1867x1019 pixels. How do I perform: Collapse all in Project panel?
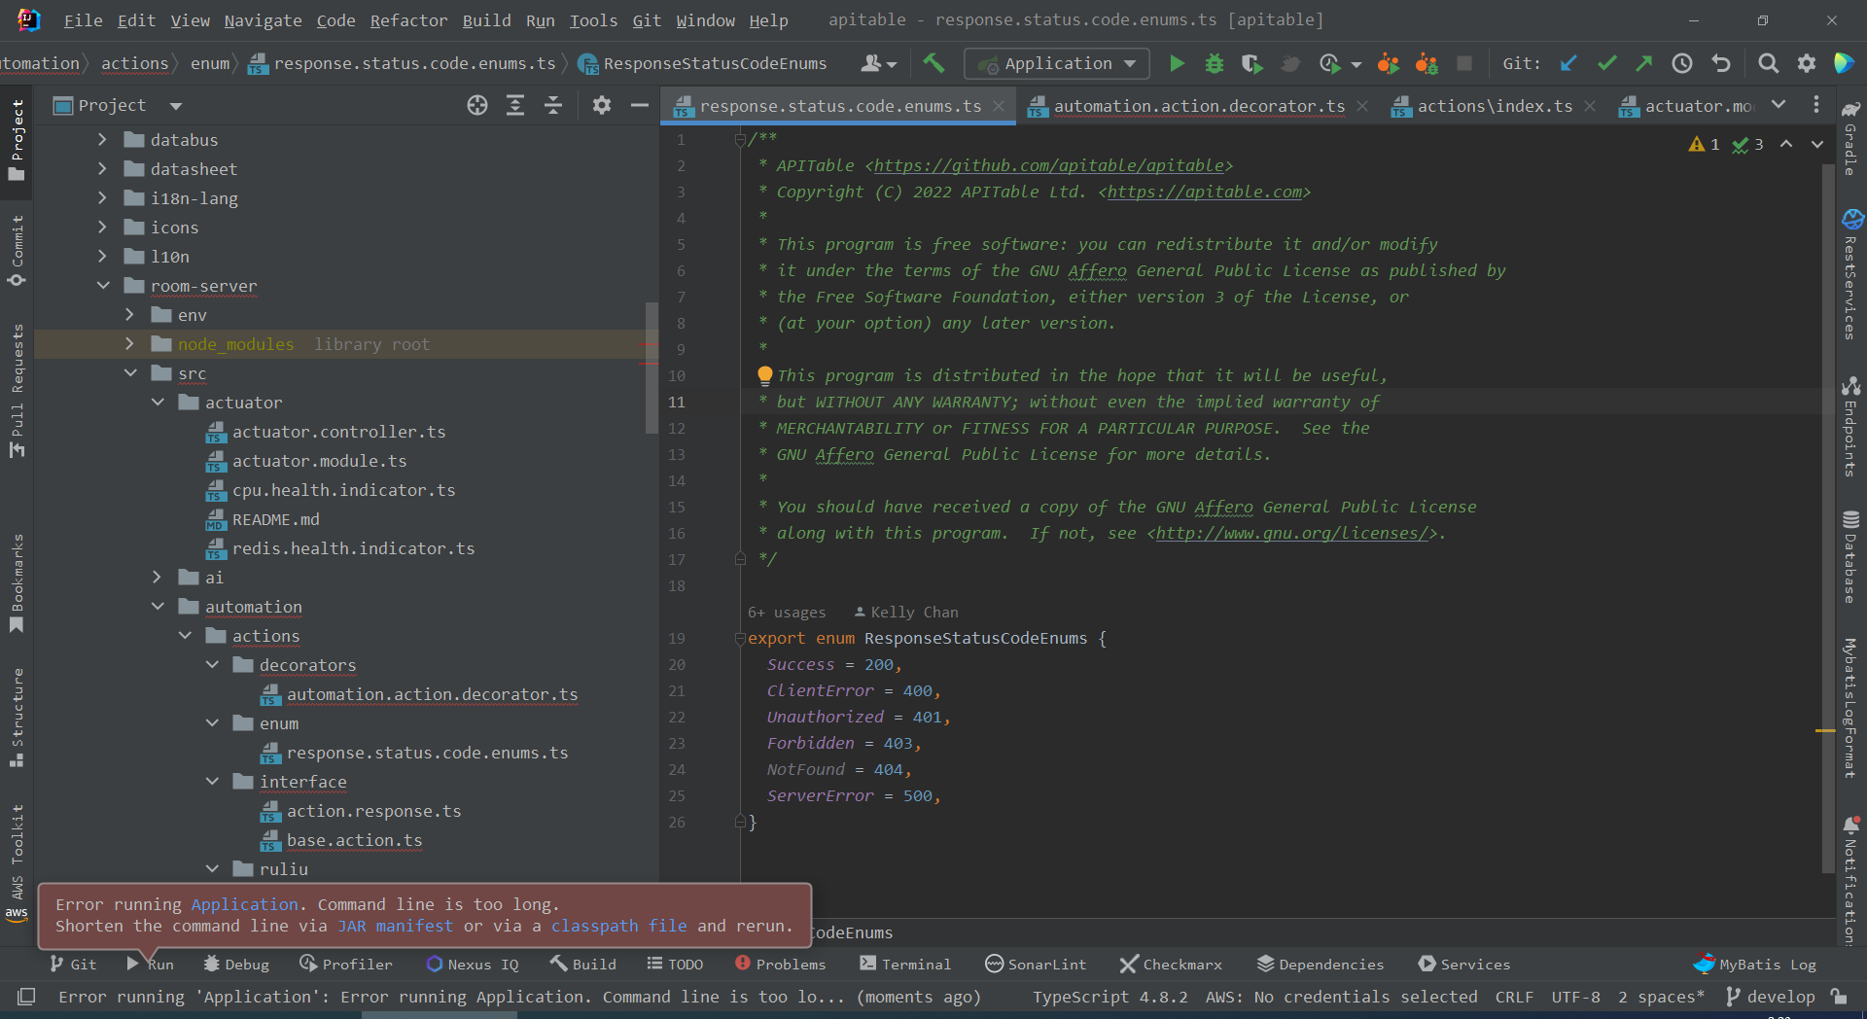(x=553, y=106)
